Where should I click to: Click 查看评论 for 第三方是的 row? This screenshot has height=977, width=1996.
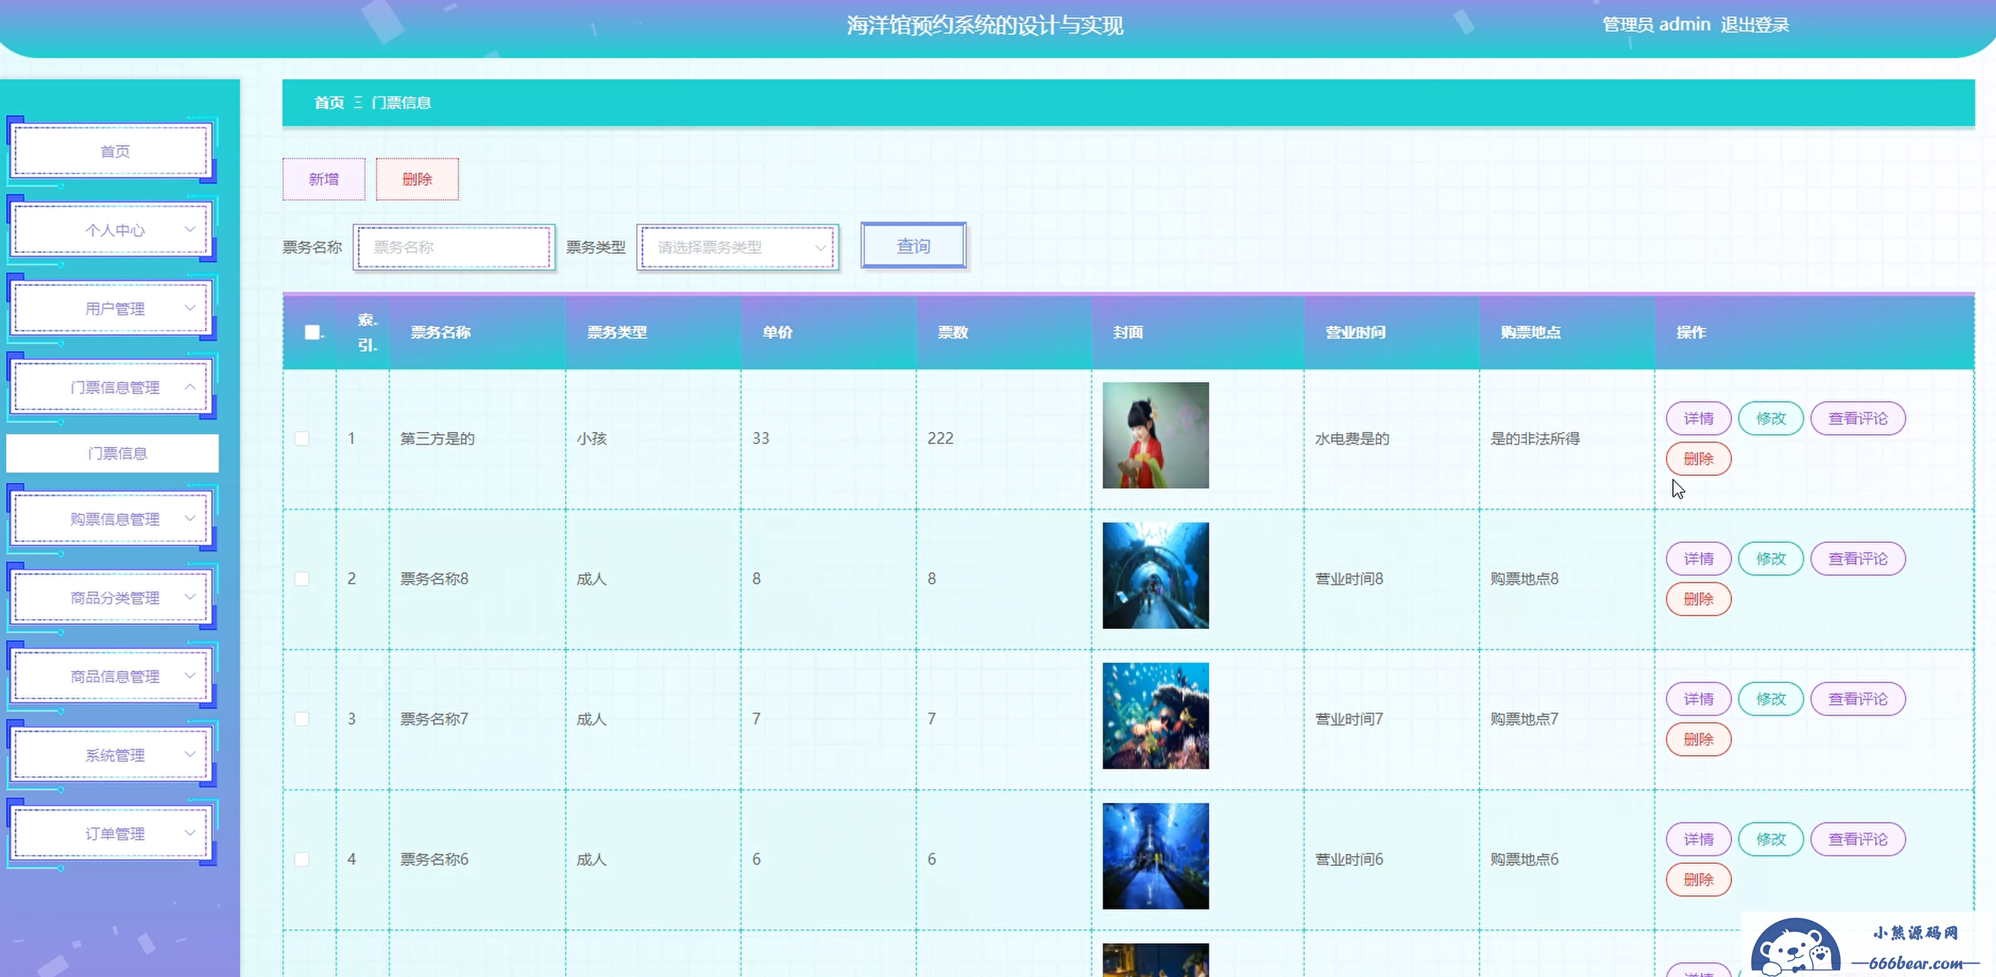coord(1857,418)
